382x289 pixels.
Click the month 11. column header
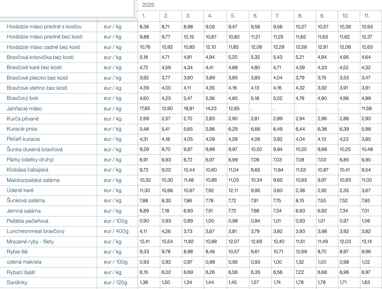(367, 16)
